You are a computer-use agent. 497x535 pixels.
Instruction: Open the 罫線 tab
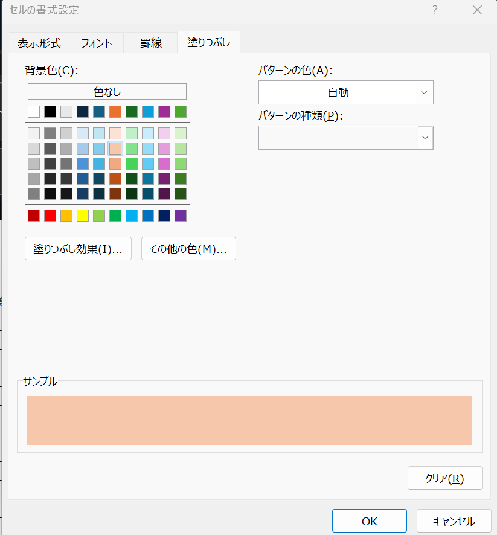[150, 43]
